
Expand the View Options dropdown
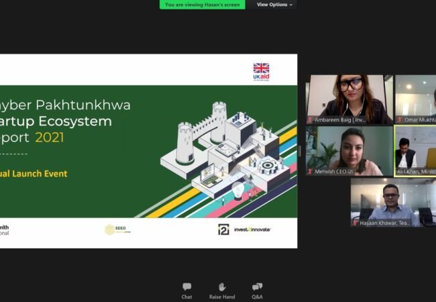pos(274,5)
